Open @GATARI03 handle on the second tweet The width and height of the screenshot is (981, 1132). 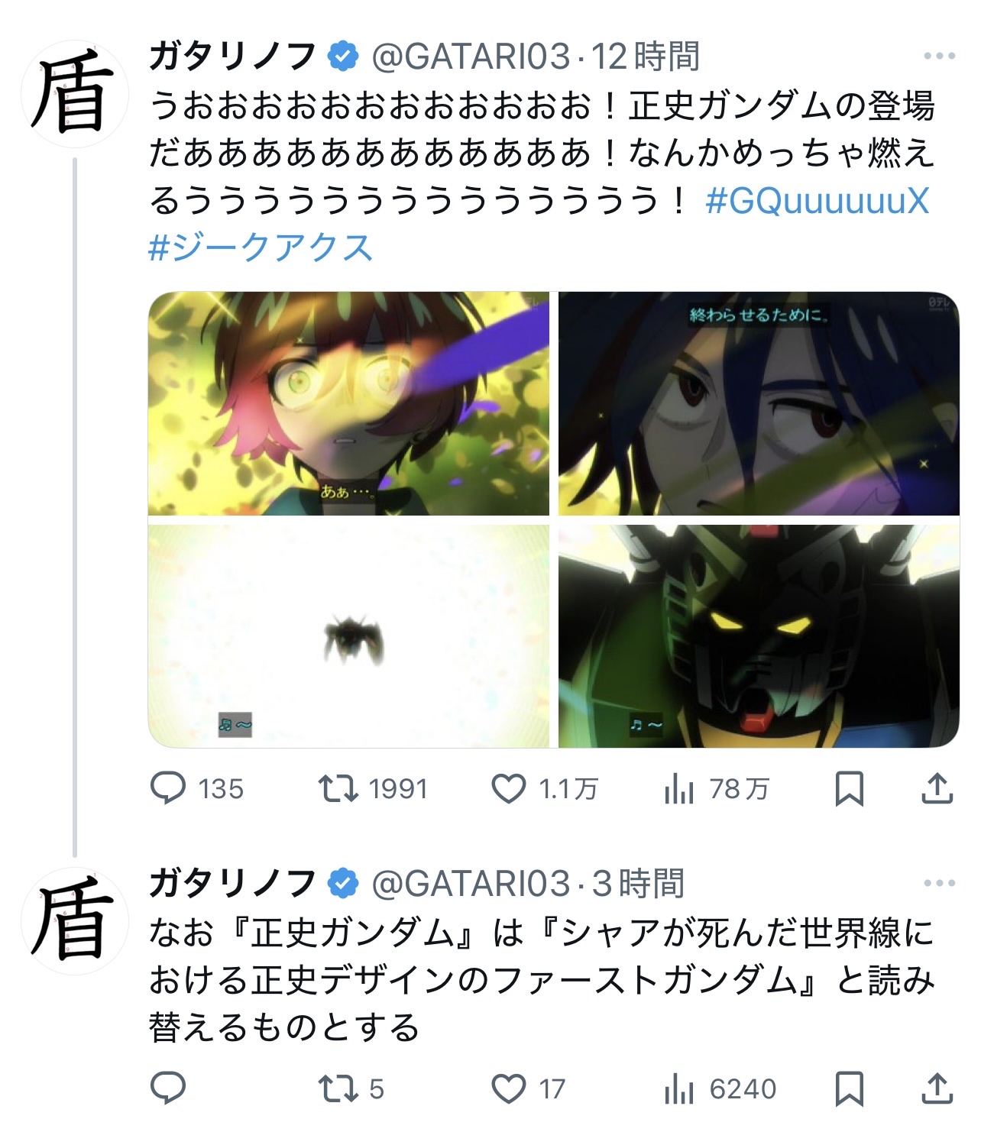[471, 884]
